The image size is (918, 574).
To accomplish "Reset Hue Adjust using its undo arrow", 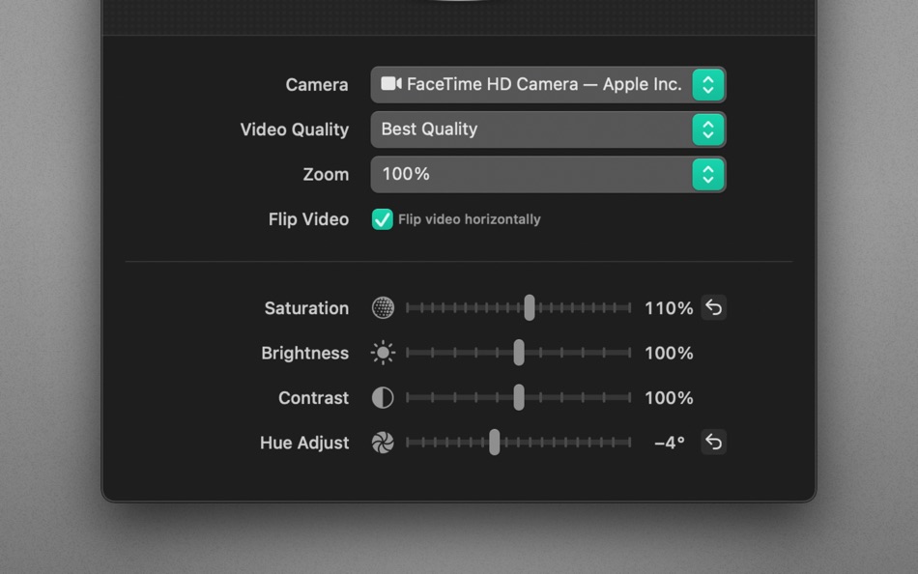I will 713,442.
